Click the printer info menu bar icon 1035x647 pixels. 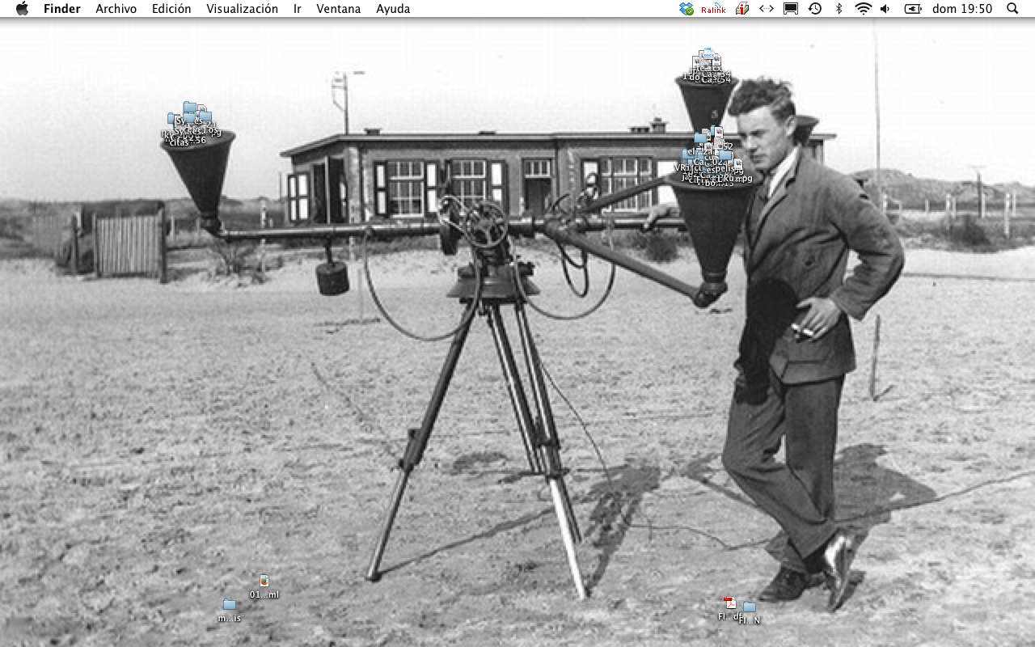click(x=741, y=9)
